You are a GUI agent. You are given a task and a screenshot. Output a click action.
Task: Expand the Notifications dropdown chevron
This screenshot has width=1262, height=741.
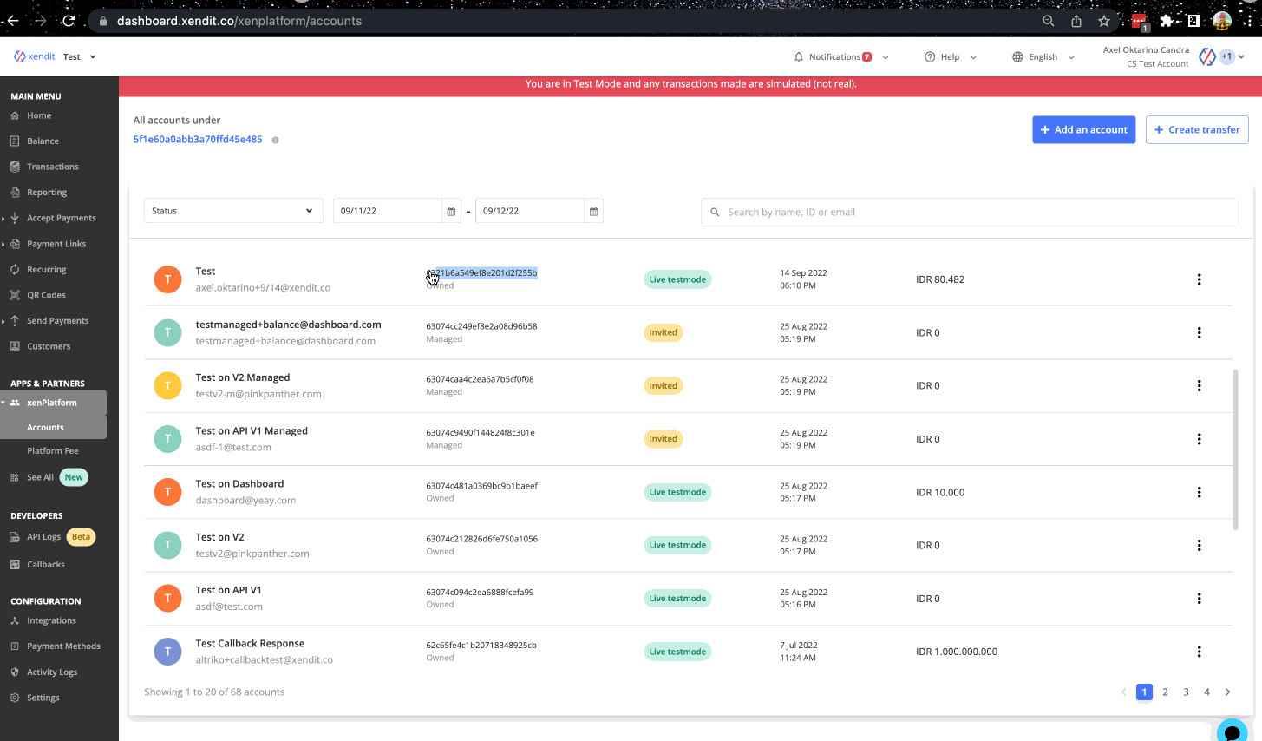pos(886,57)
